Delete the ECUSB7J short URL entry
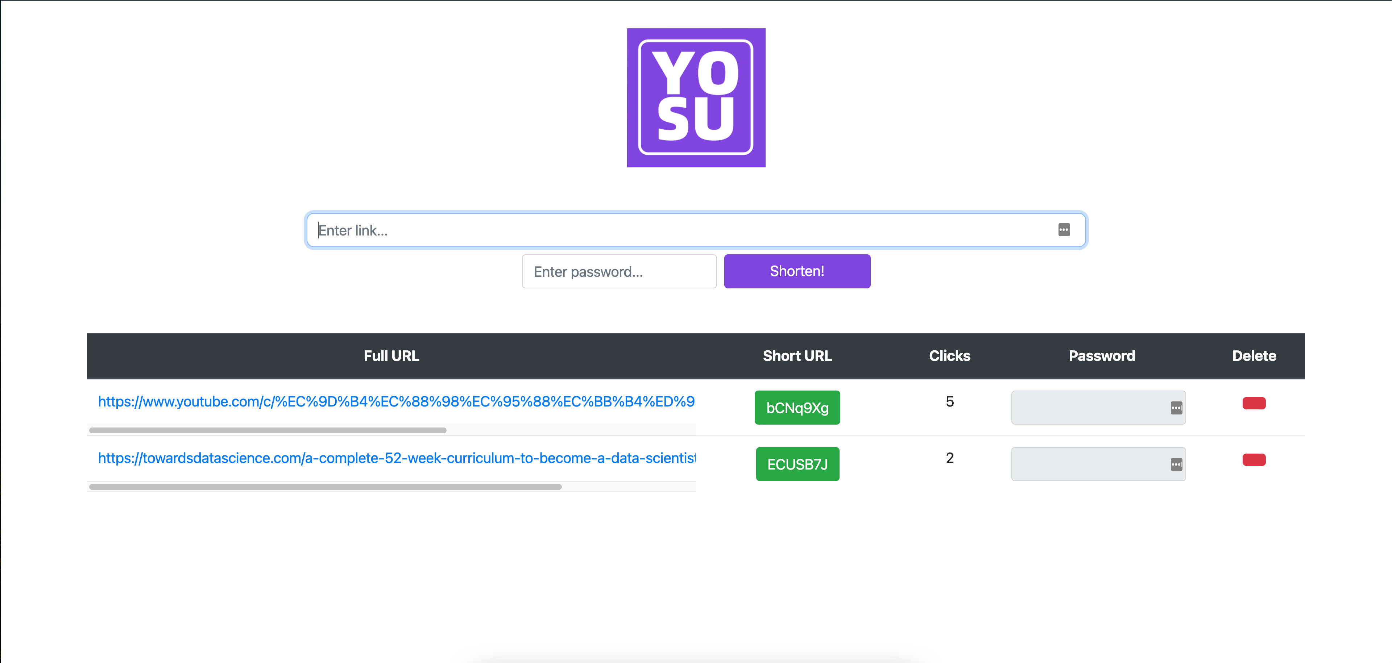The height and width of the screenshot is (663, 1392). (1254, 460)
